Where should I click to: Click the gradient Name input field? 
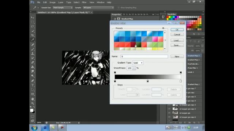[144, 56]
